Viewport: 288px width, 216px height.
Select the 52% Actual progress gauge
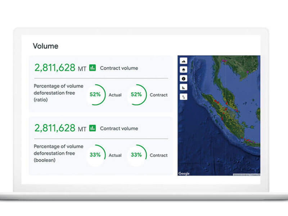click(95, 95)
